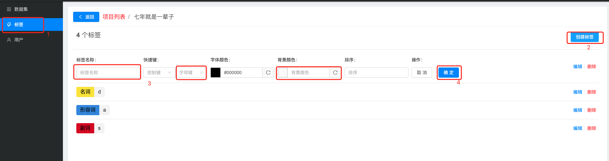Screen dimensions: 609x161
Task: Click the reset icon beside font color
Action: click(x=268, y=73)
